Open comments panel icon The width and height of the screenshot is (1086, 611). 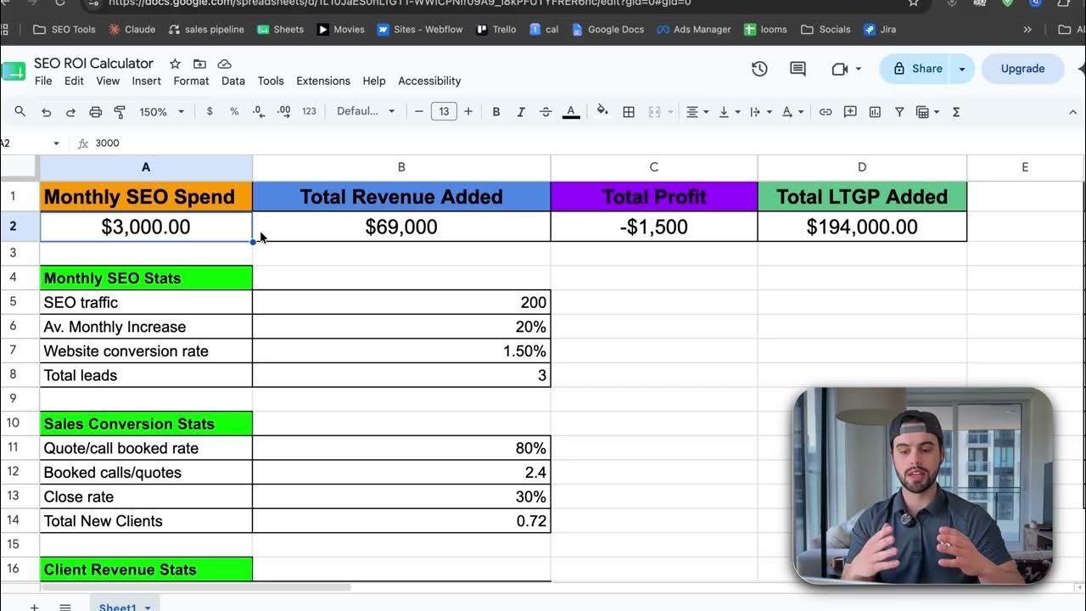[x=798, y=69]
